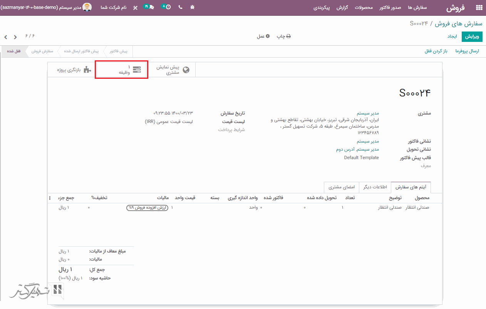Go to previous record arrow

coord(15,37)
